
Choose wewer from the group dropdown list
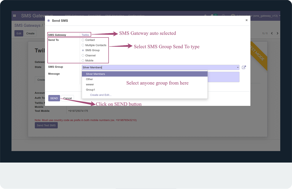click(145, 84)
